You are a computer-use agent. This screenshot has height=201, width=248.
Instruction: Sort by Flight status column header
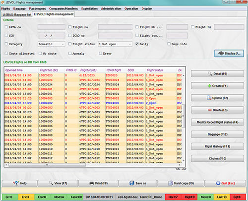pyautogui.click(x=161, y=70)
